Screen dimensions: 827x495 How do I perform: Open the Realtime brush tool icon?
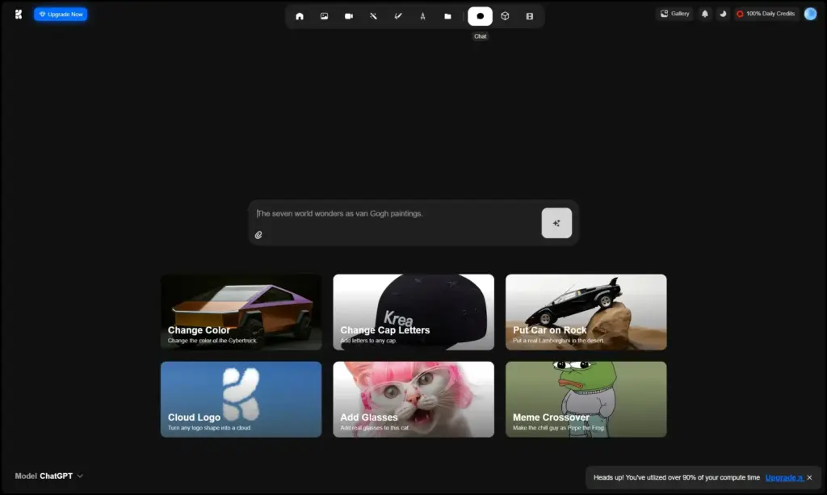398,16
